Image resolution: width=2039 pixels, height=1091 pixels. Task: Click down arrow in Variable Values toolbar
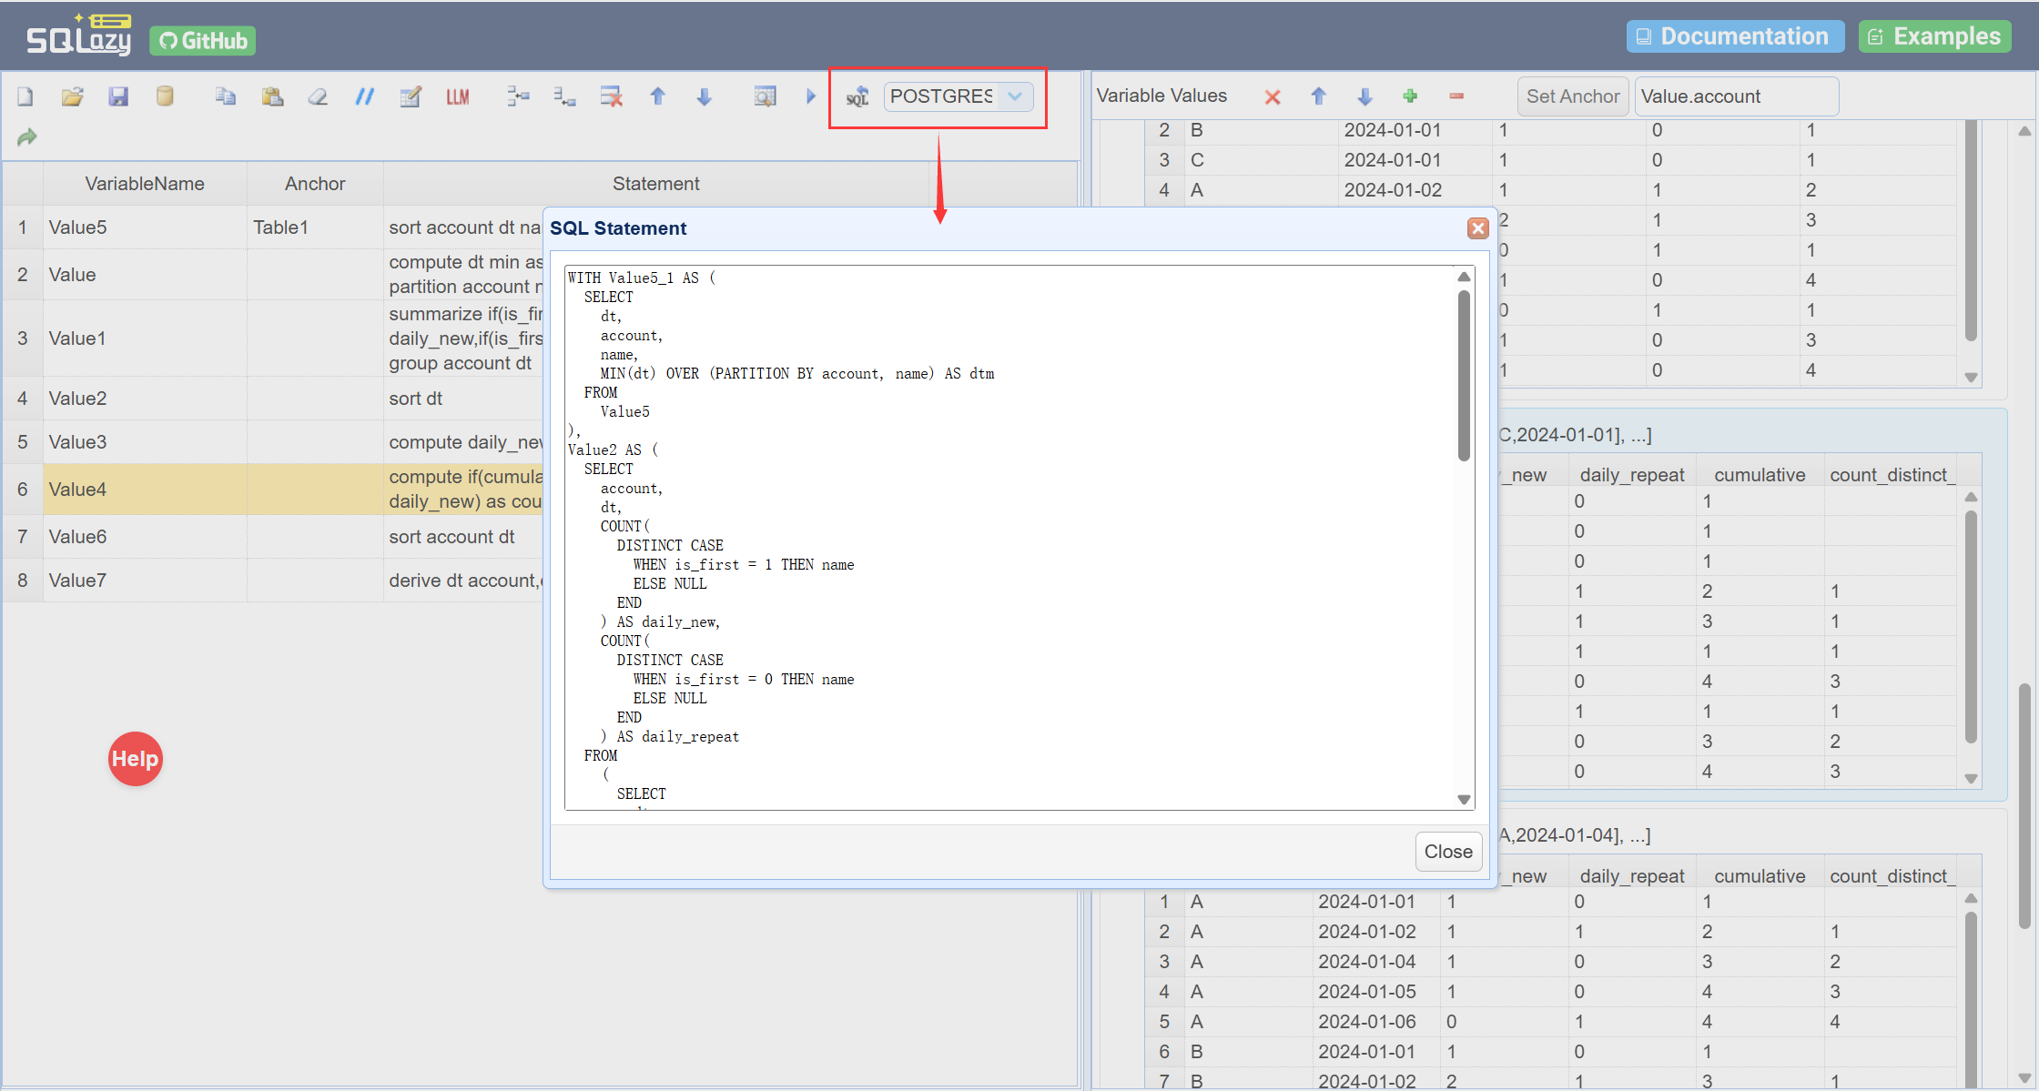tap(1364, 96)
